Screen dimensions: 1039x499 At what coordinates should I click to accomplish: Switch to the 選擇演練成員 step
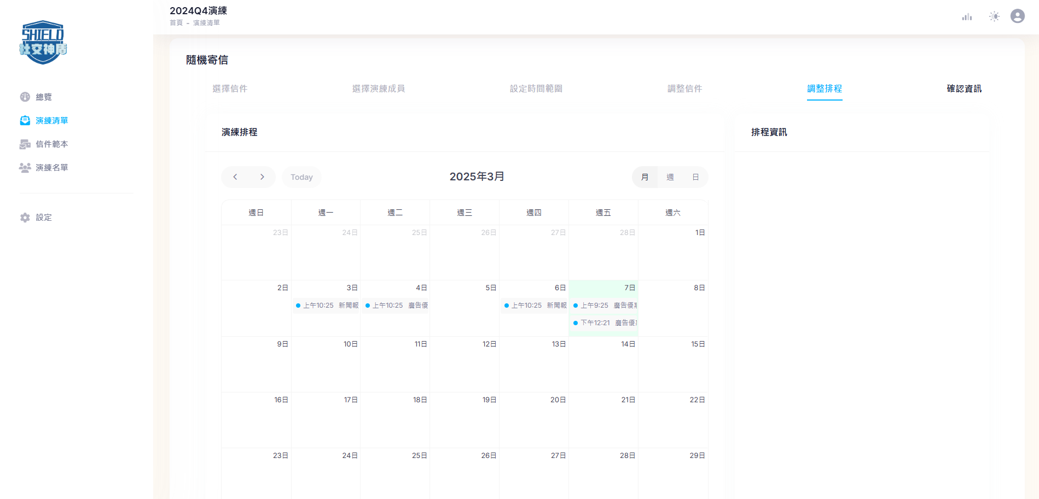[379, 89]
